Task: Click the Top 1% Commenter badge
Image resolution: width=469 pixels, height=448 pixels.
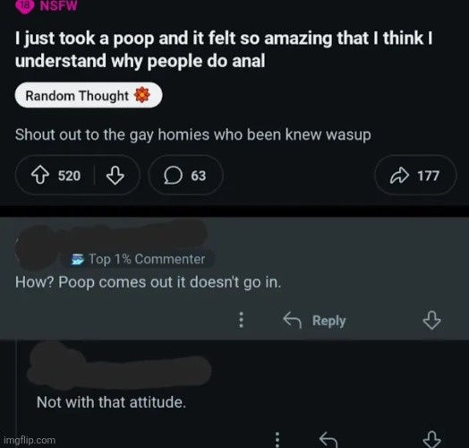Action: (x=139, y=259)
